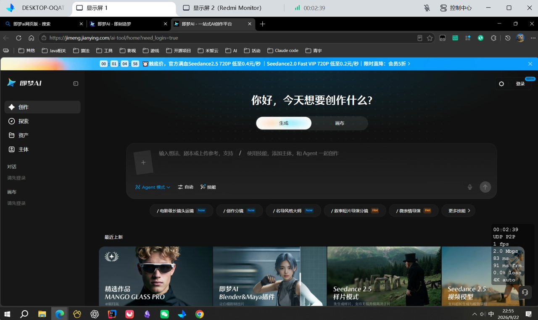This screenshot has height=320, width=538.
Task: Open a new browser tab
Action: (262, 24)
